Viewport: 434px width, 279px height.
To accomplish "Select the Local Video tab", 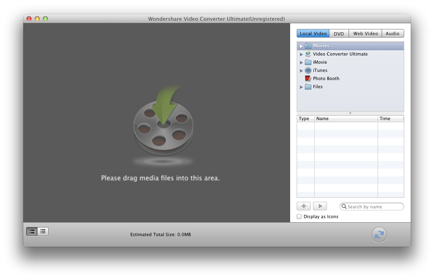I will [313, 33].
